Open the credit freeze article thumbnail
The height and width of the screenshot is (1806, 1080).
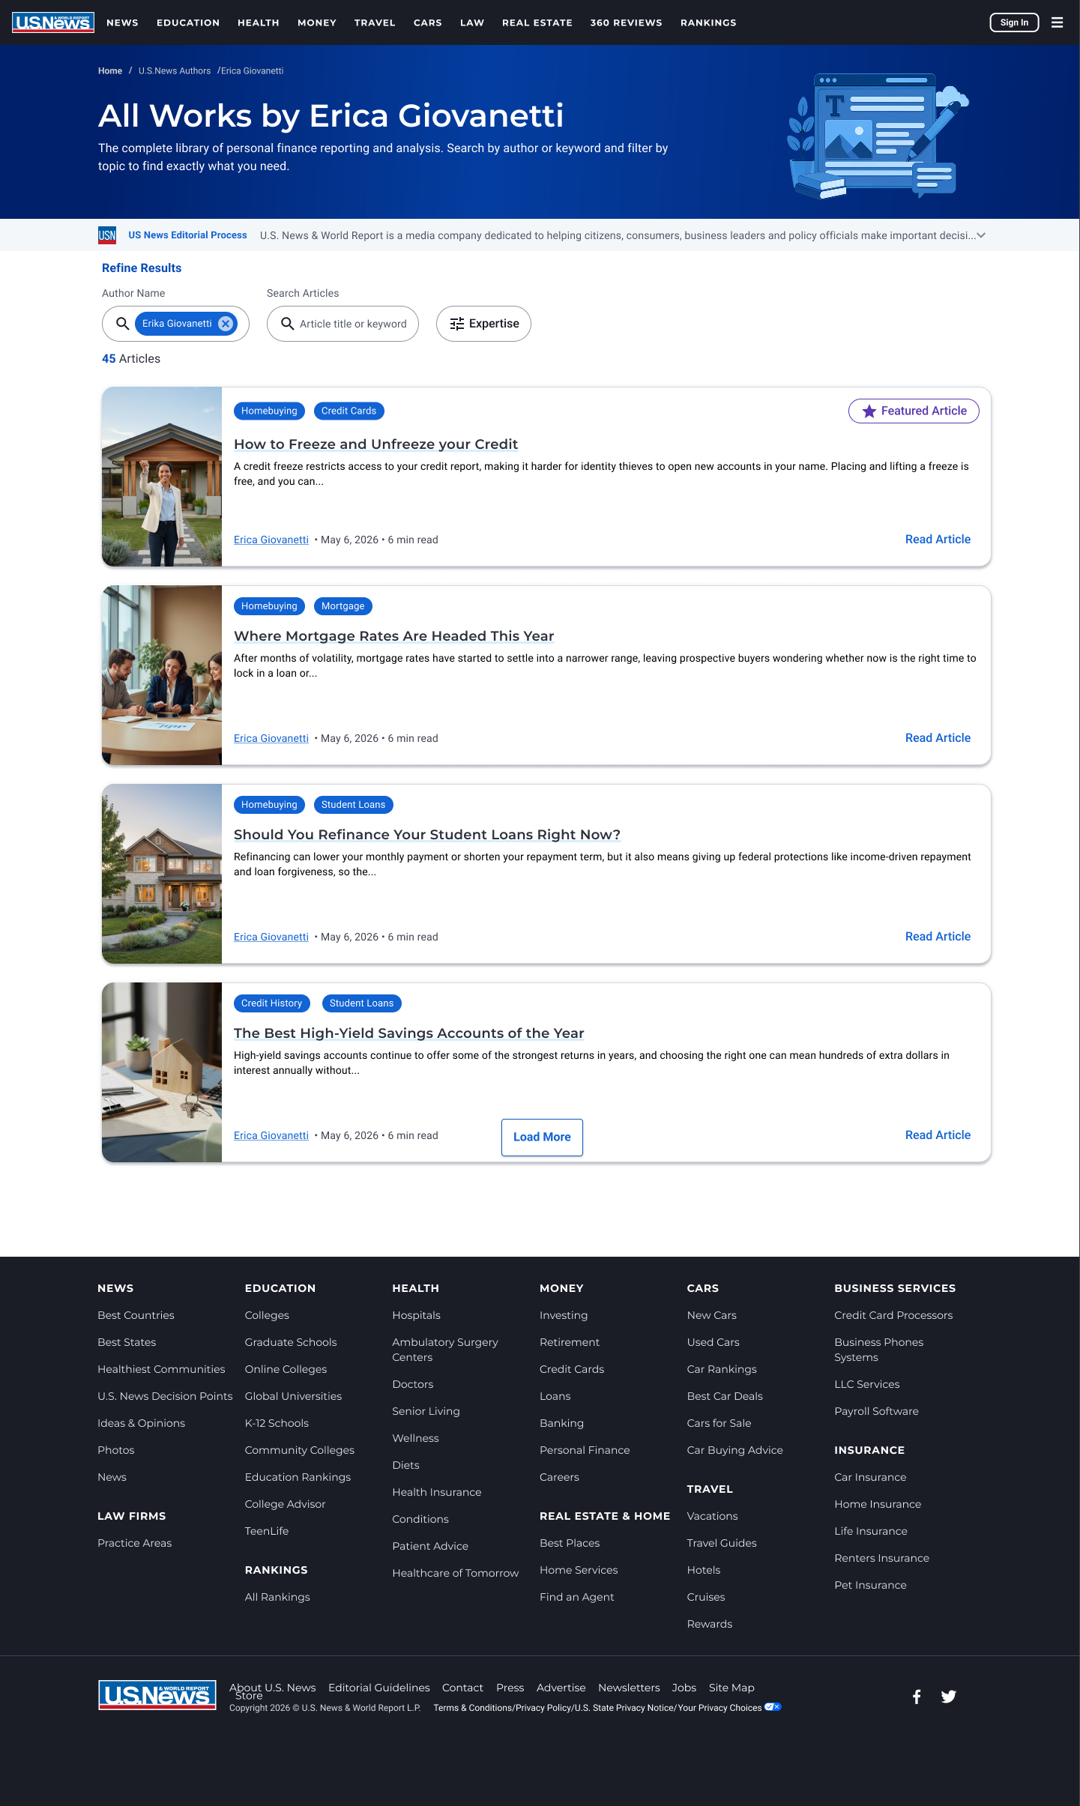click(x=162, y=477)
